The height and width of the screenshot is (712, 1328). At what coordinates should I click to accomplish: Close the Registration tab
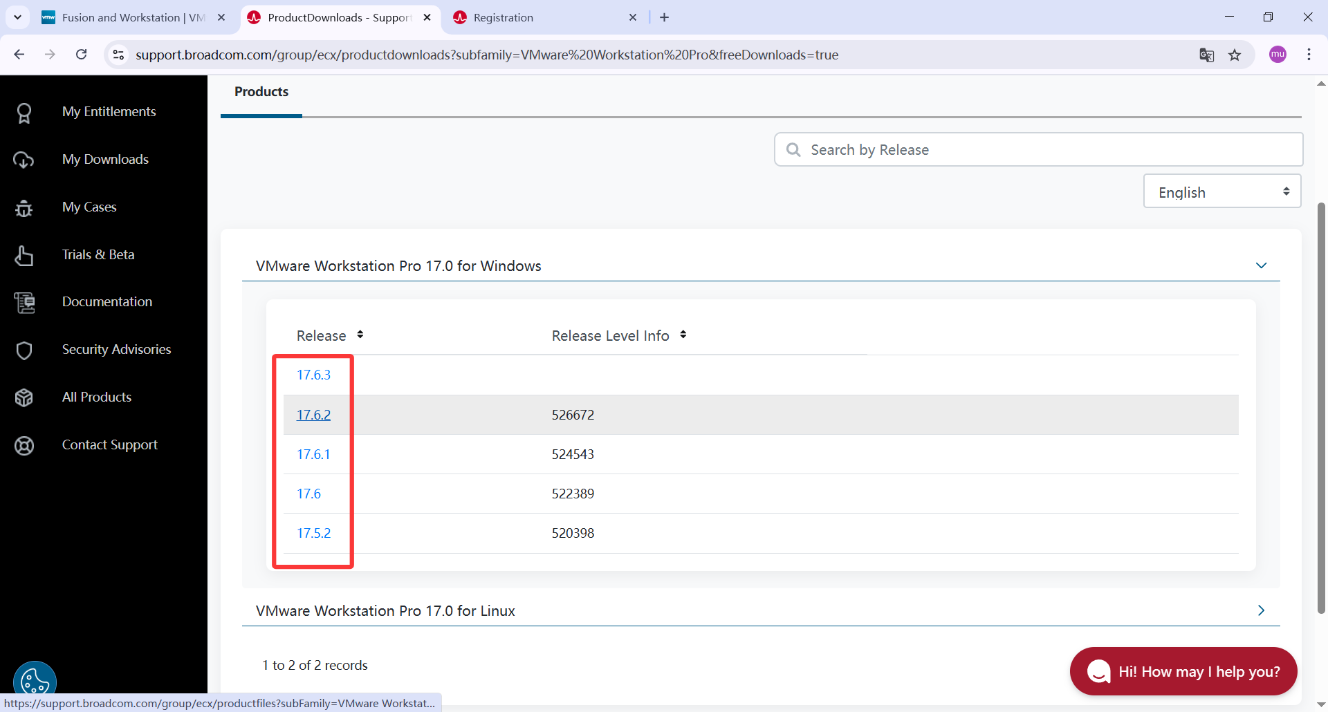[x=633, y=17]
